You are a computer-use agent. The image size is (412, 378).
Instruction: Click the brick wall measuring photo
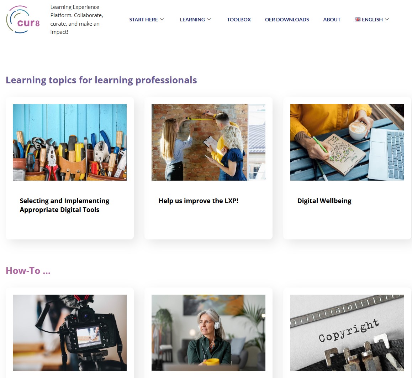click(208, 142)
